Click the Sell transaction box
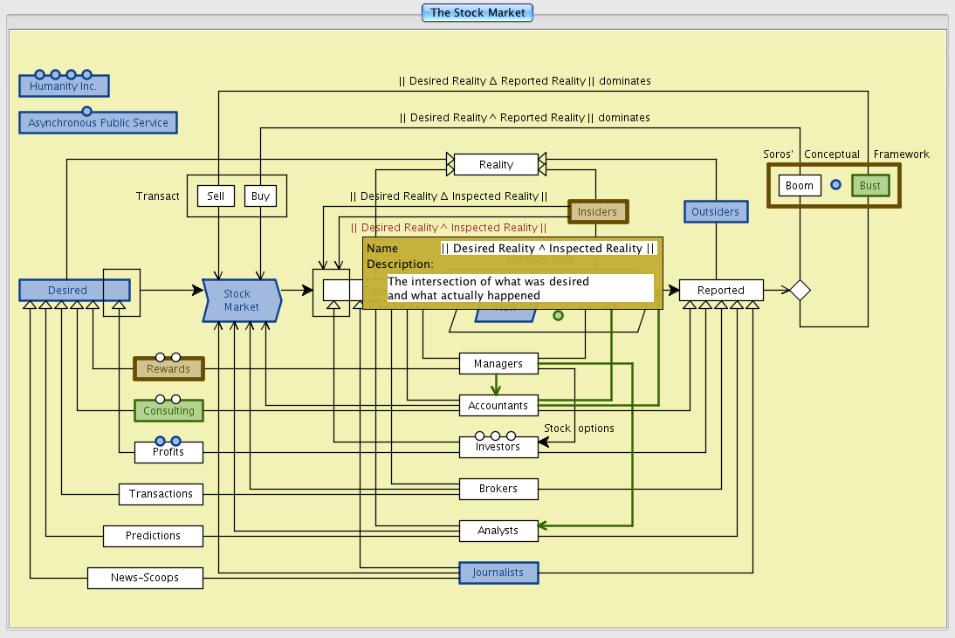This screenshot has height=638, width=955. [216, 196]
